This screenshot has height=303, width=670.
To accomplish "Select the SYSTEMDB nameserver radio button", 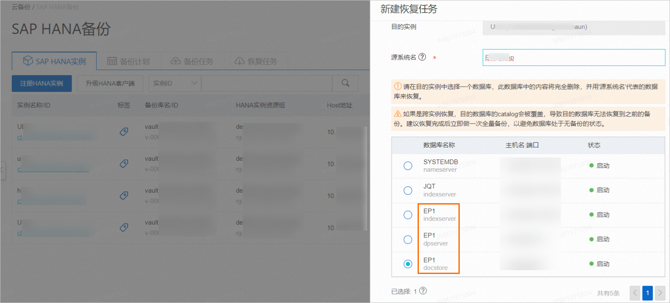I will click(408, 166).
